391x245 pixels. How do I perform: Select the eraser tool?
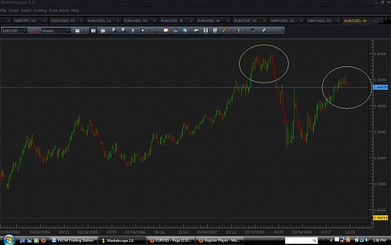click(265, 31)
